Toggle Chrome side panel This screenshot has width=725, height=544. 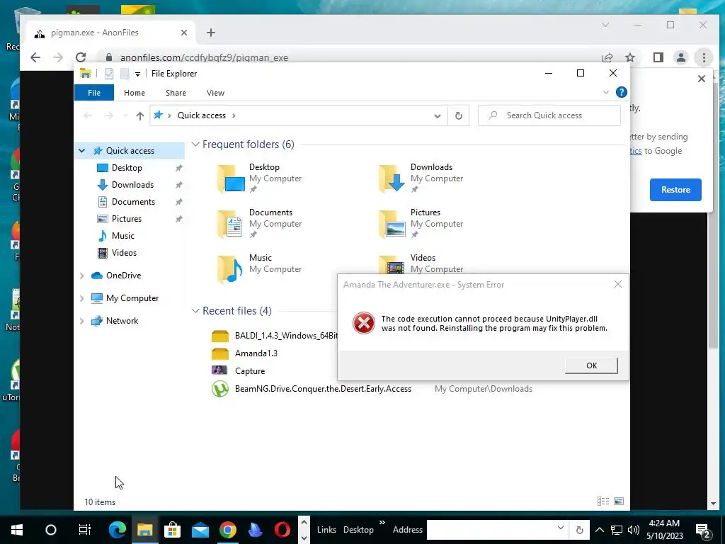pos(658,57)
